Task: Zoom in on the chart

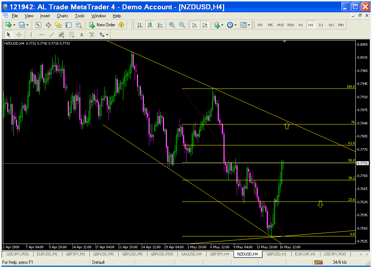Action: (x=172, y=25)
